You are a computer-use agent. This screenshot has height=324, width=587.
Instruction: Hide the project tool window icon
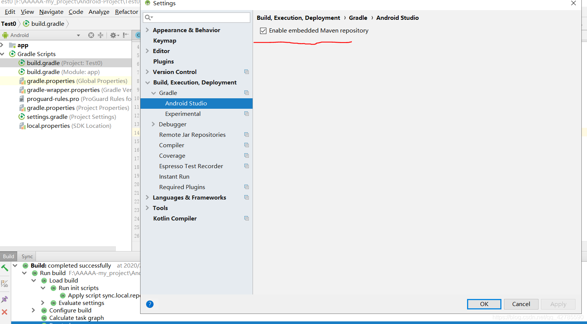coord(126,35)
